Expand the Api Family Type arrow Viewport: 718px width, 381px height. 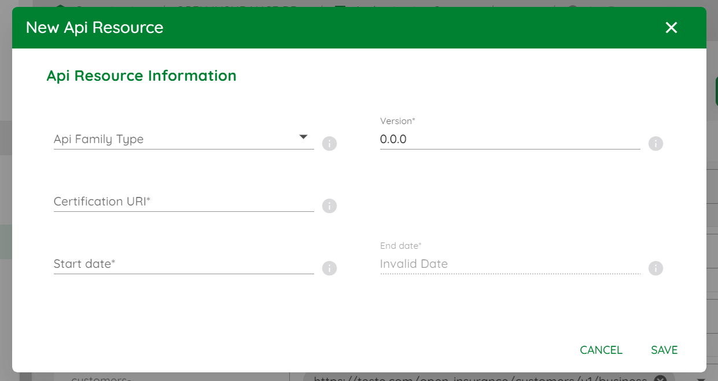coord(303,137)
